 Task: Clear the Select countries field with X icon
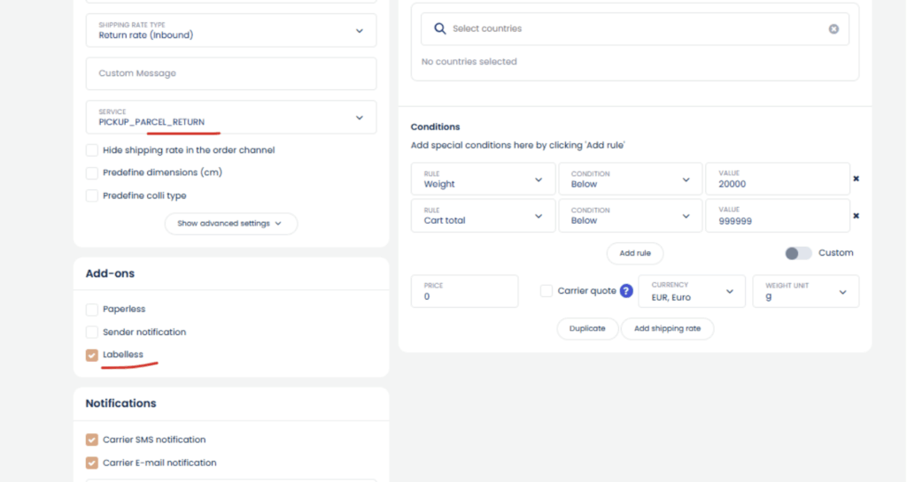pos(833,29)
